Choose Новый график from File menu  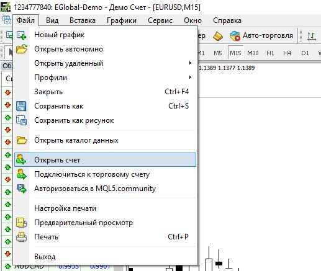point(105,35)
